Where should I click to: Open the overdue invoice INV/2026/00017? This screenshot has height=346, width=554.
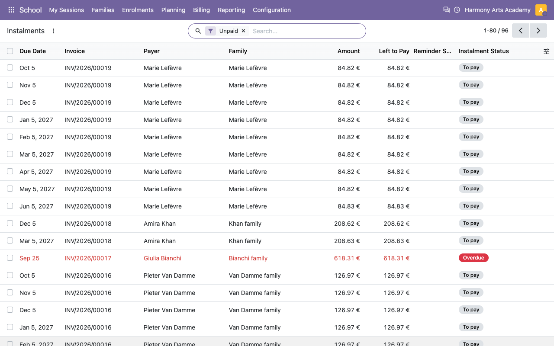[88, 258]
